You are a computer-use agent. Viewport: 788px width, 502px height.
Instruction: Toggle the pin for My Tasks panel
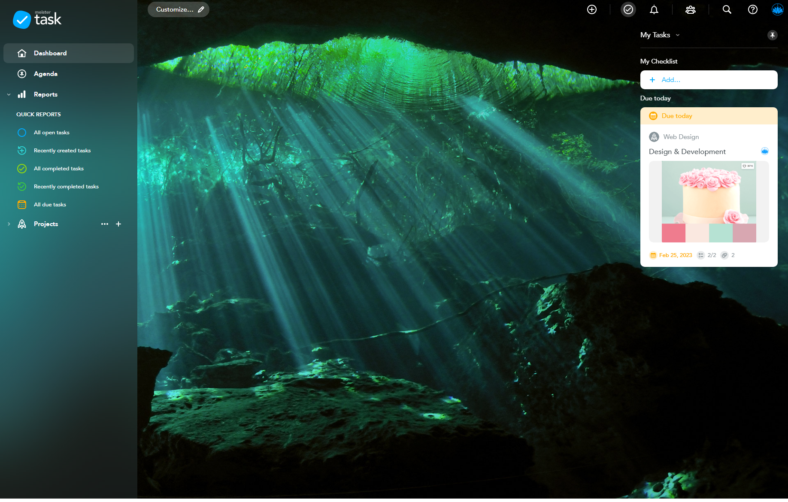(772, 35)
